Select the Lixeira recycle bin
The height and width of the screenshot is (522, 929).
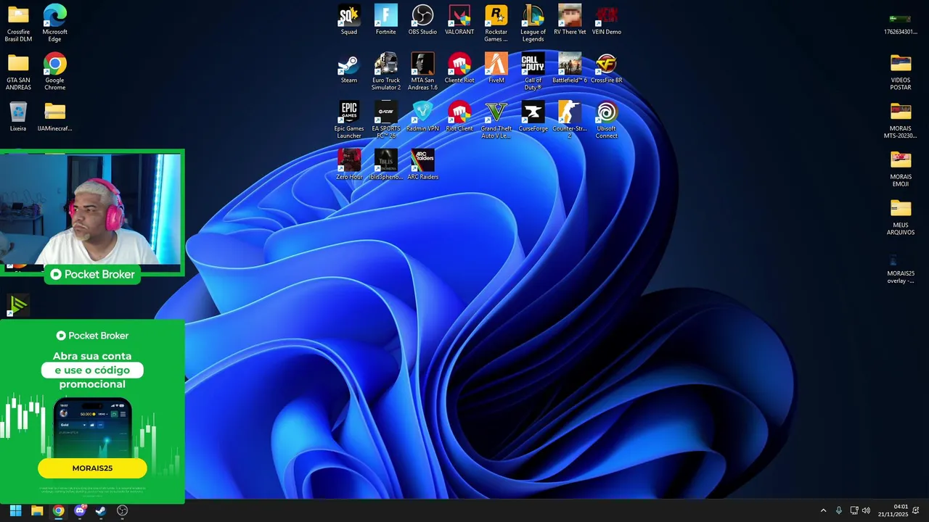(x=18, y=117)
